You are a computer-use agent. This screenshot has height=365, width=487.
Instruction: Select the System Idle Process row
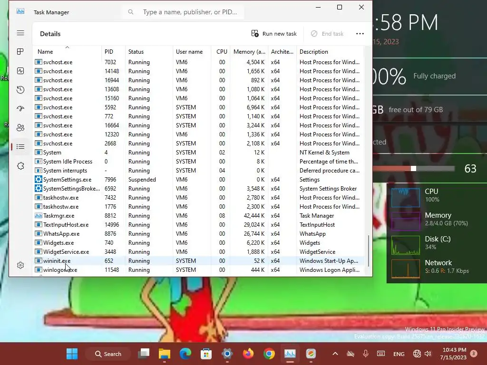pyautogui.click(x=198, y=162)
